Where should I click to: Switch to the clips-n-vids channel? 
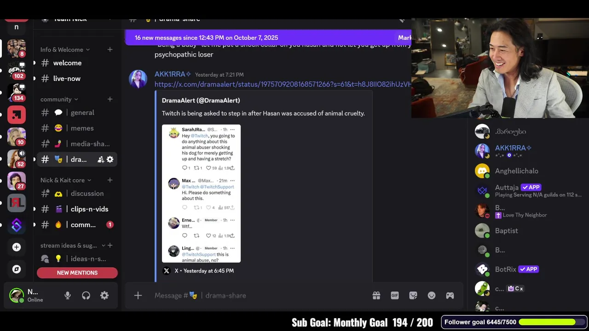coord(76,209)
